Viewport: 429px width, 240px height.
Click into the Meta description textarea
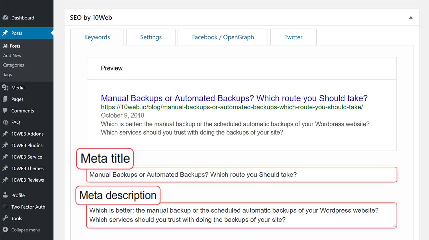242,215
